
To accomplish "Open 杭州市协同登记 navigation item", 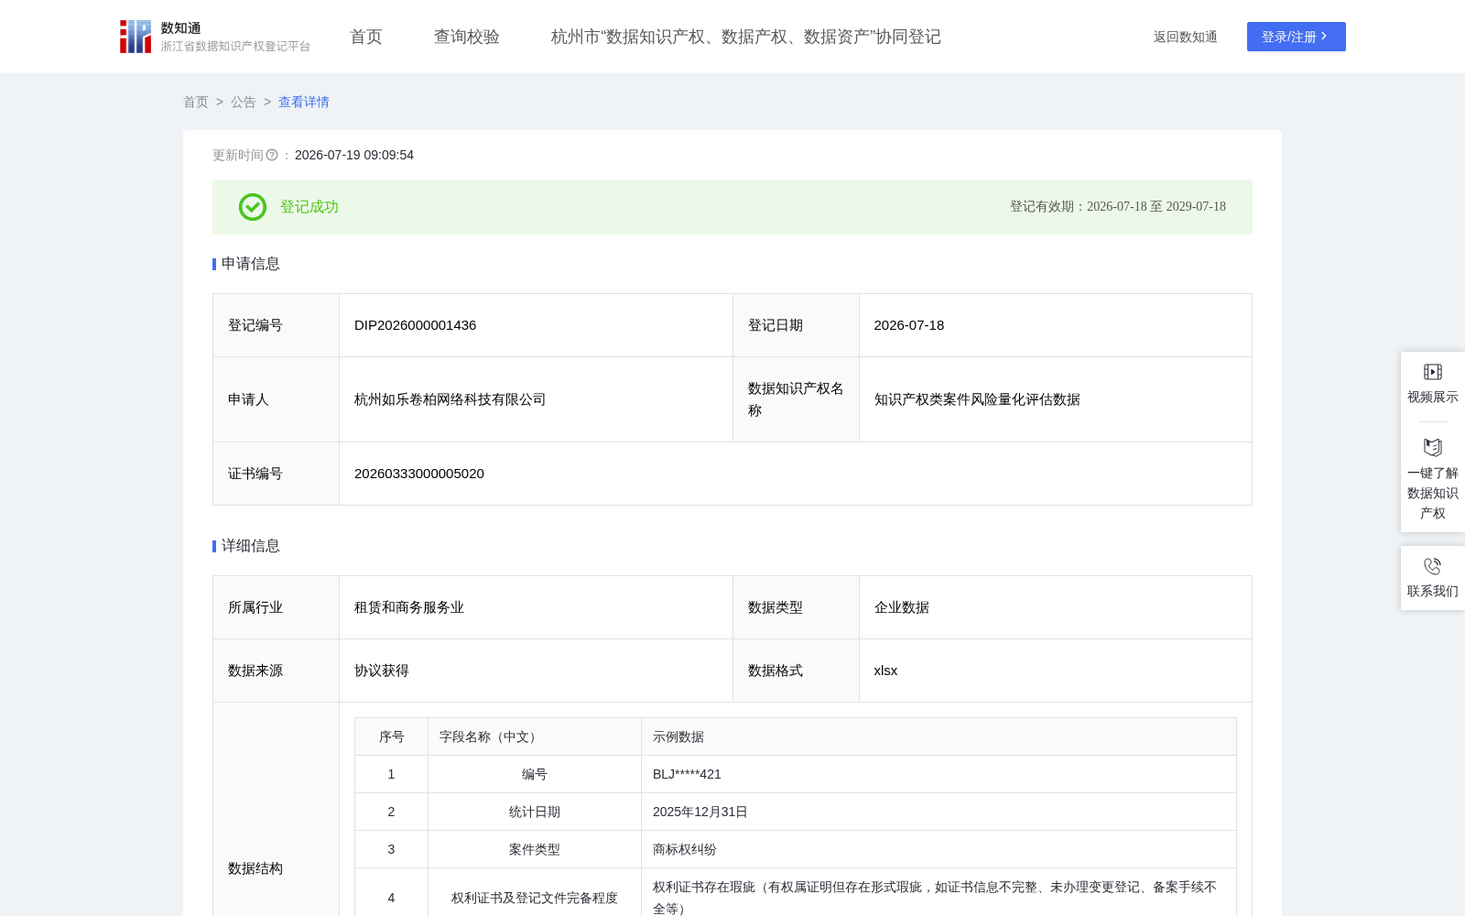I will pyautogui.click(x=746, y=37).
